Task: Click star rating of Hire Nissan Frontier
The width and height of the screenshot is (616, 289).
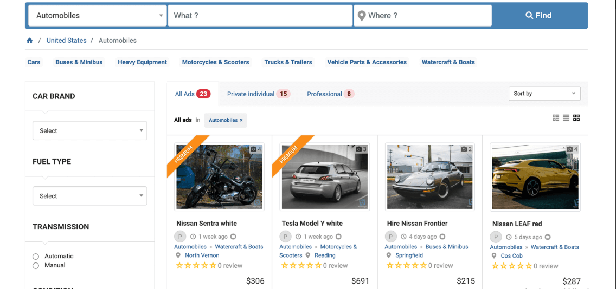Action: pyautogui.click(x=407, y=266)
